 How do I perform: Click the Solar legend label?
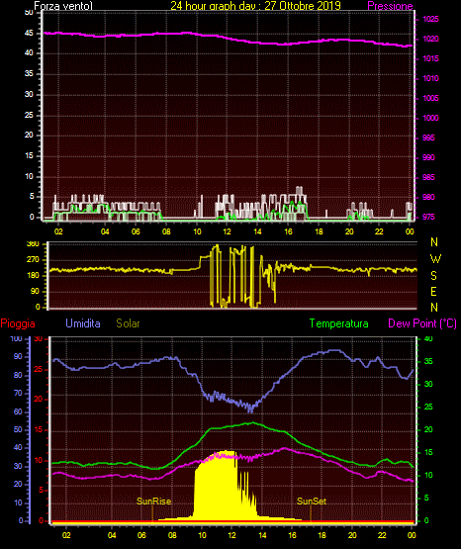click(128, 322)
